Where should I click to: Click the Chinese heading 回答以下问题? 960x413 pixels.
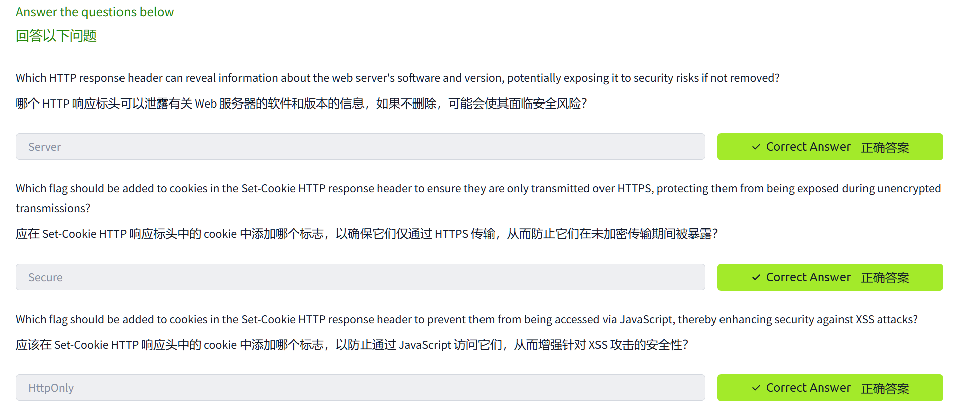pyautogui.click(x=56, y=36)
